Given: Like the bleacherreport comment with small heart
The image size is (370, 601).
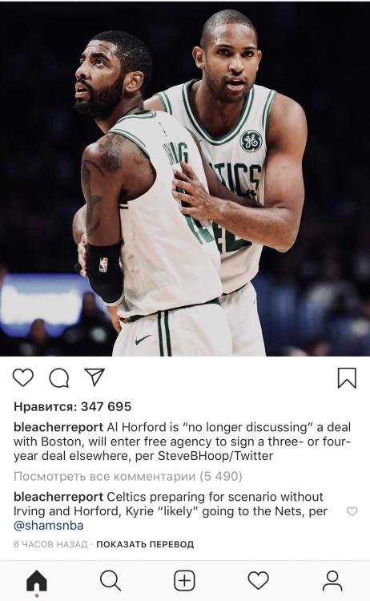Looking at the screenshot, I should pyautogui.click(x=352, y=511).
